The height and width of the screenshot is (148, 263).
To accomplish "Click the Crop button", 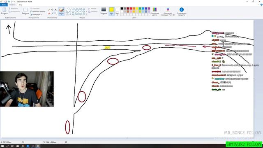I will click(x=35, y=8).
